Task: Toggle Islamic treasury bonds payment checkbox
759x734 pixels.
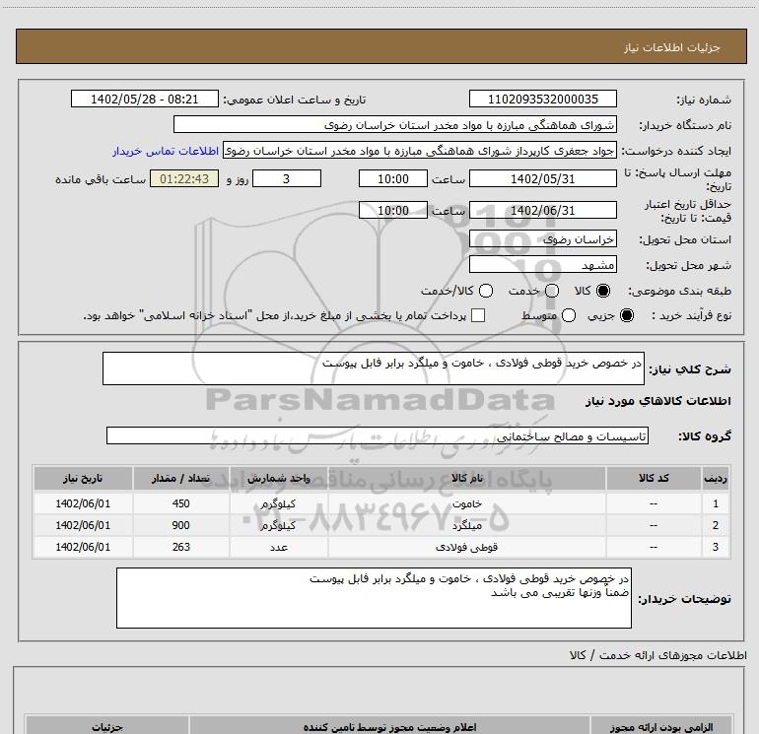Action: [478, 315]
